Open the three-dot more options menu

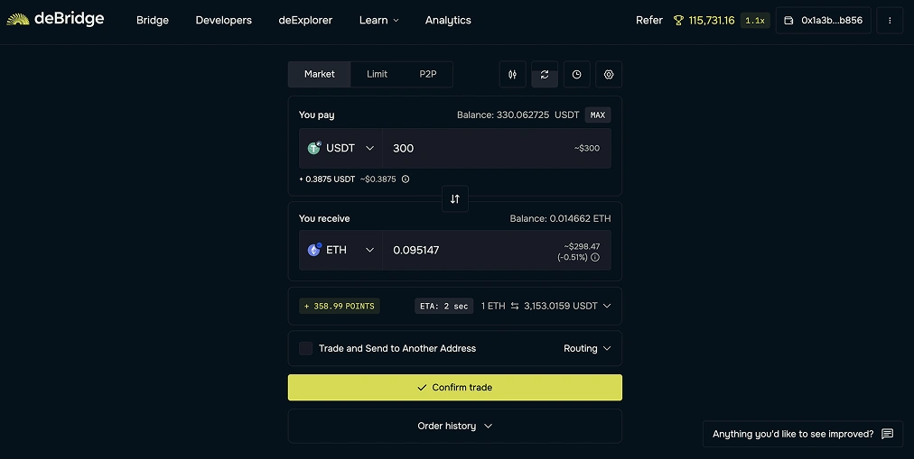(x=890, y=21)
